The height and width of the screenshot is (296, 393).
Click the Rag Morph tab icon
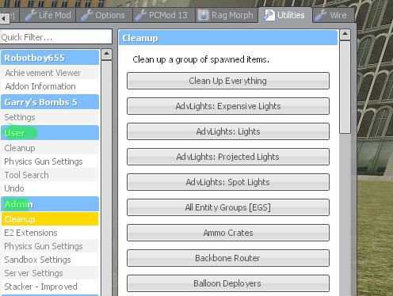click(204, 15)
